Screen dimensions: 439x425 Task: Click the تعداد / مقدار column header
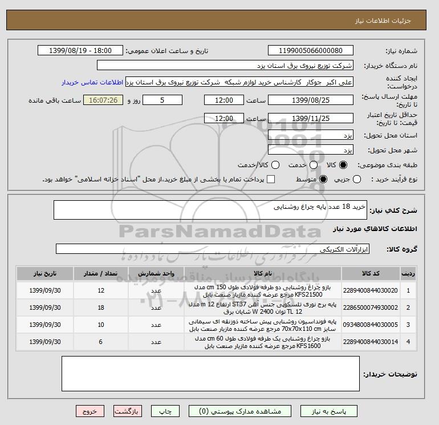(x=101, y=273)
